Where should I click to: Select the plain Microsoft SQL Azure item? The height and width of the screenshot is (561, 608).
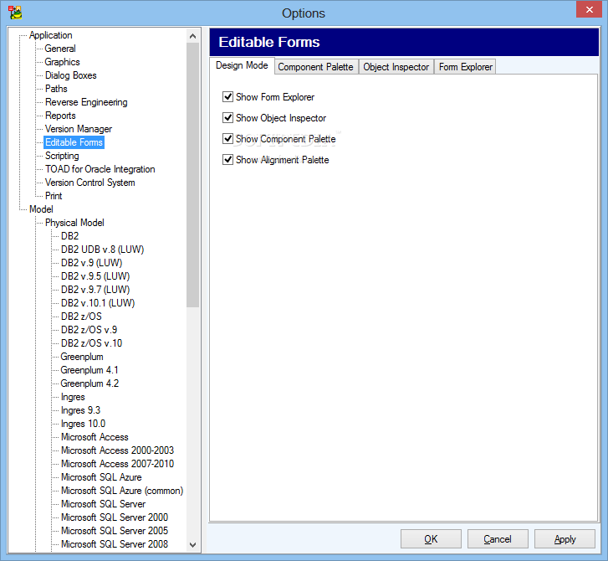click(101, 477)
